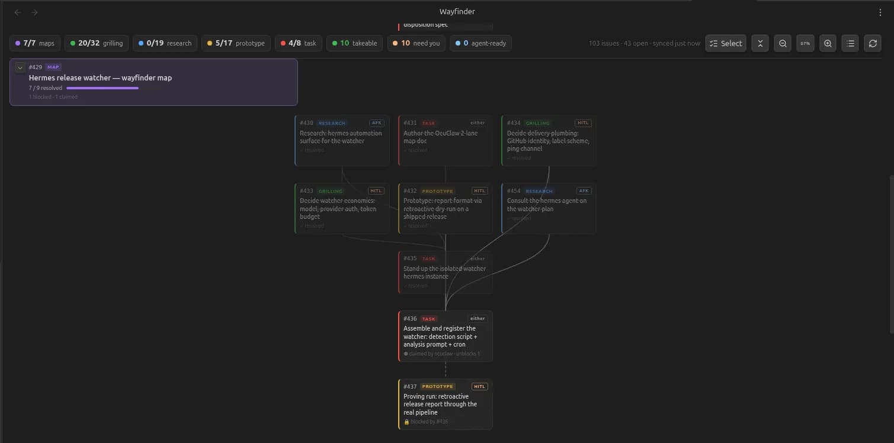Open card #433 Decide watcher economics
894x443 pixels.
pyautogui.click(x=342, y=208)
